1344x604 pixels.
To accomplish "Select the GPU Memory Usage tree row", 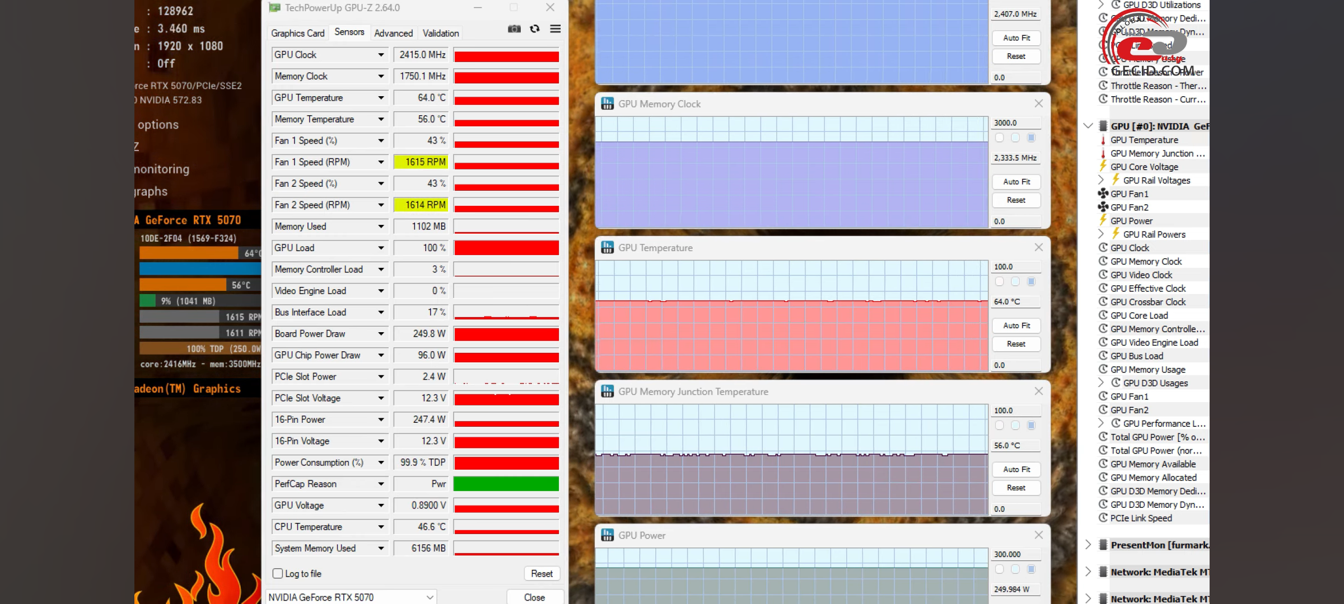I will tap(1148, 369).
